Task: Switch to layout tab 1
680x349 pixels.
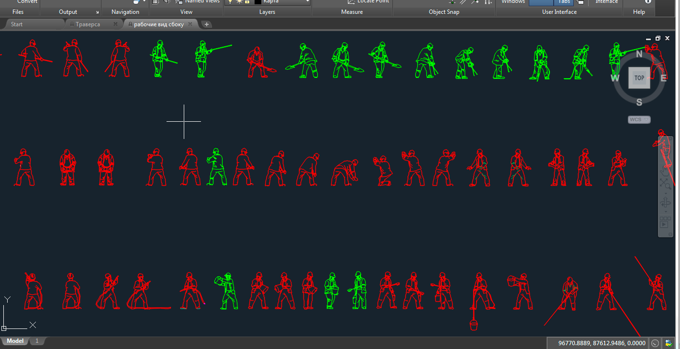Action: click(x=36, y=341)
